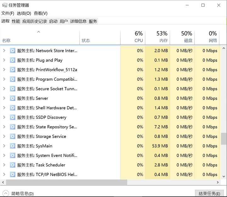The height and width of the screenshot is (197, 227).
Task: Click the Task Manager title bar icon
Action: pyautogui.click(x=5, y=5)
